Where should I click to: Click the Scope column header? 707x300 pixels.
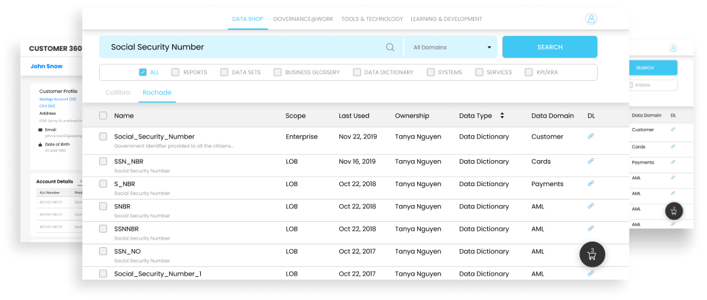coord(295,116)
